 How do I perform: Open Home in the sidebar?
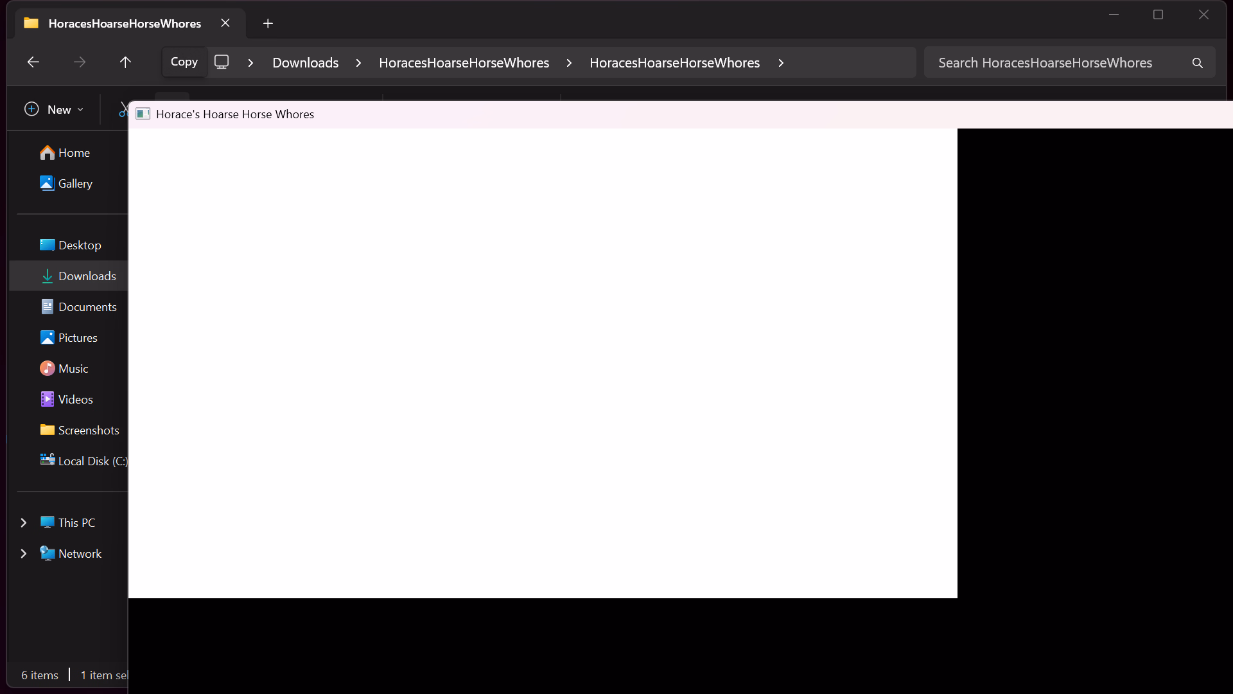tap(73, 153)
